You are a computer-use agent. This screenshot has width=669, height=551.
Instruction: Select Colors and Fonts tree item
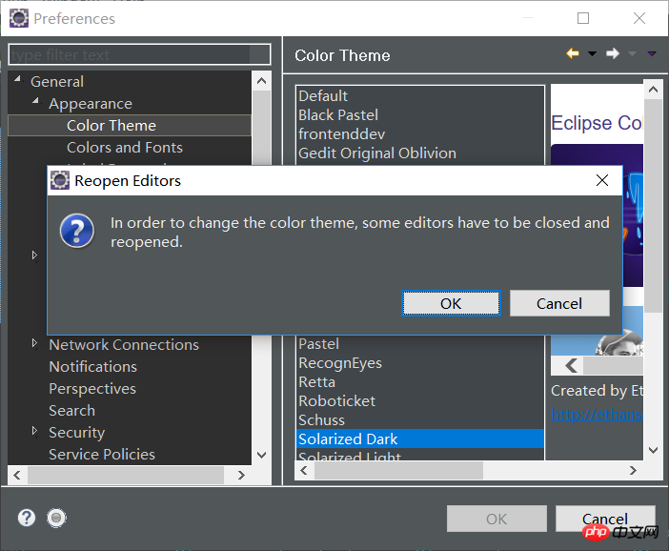tap(125, 147)
